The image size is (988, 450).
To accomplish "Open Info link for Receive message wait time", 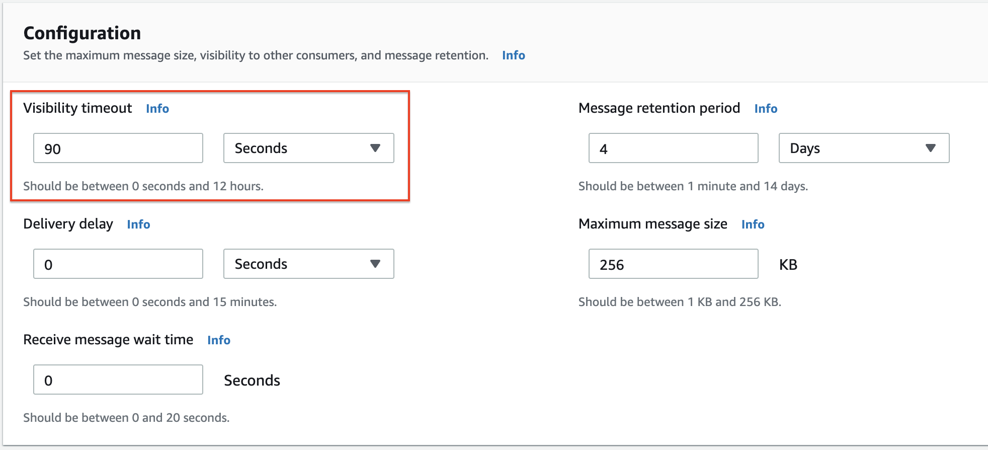I will coord(219,340).
